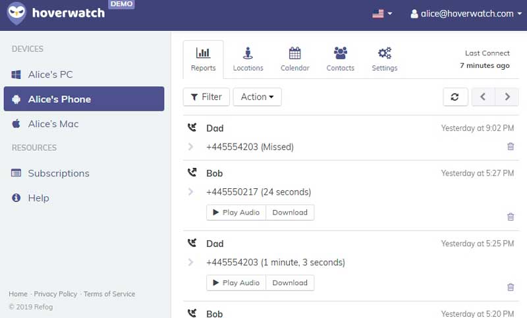Click the Subscriptions card icon
The width and height of the screenshot is (527, 318).
[16, 173]
